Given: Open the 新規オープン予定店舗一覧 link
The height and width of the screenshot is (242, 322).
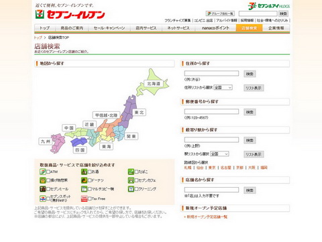Looking at the screenshot, I should click(207, 217).
